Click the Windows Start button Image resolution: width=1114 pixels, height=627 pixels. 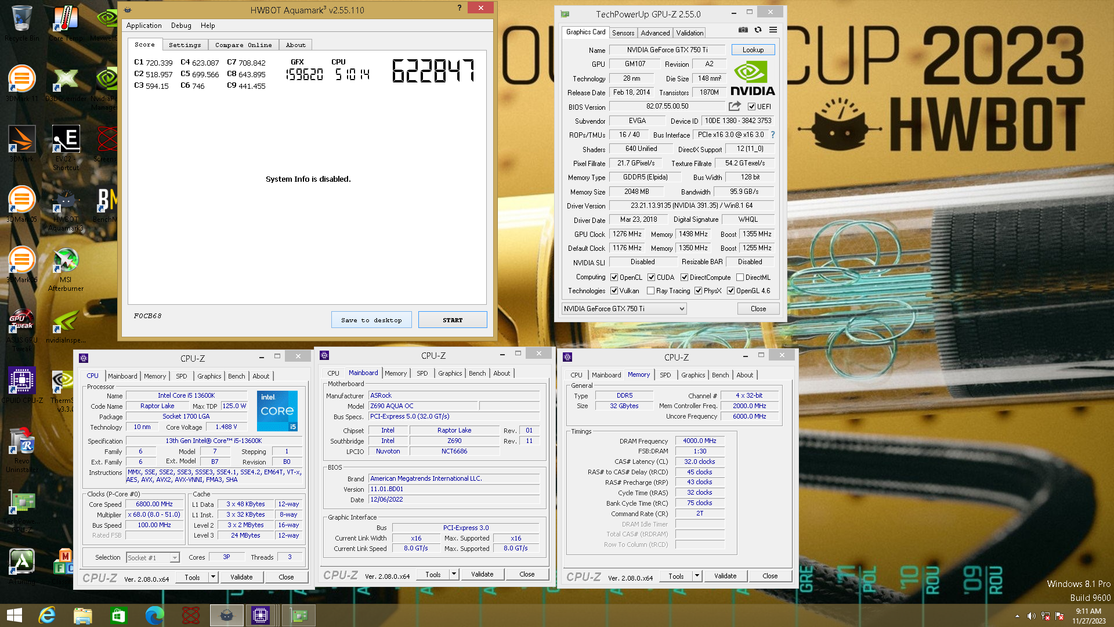pyautogui.click(x=14, y=615)
